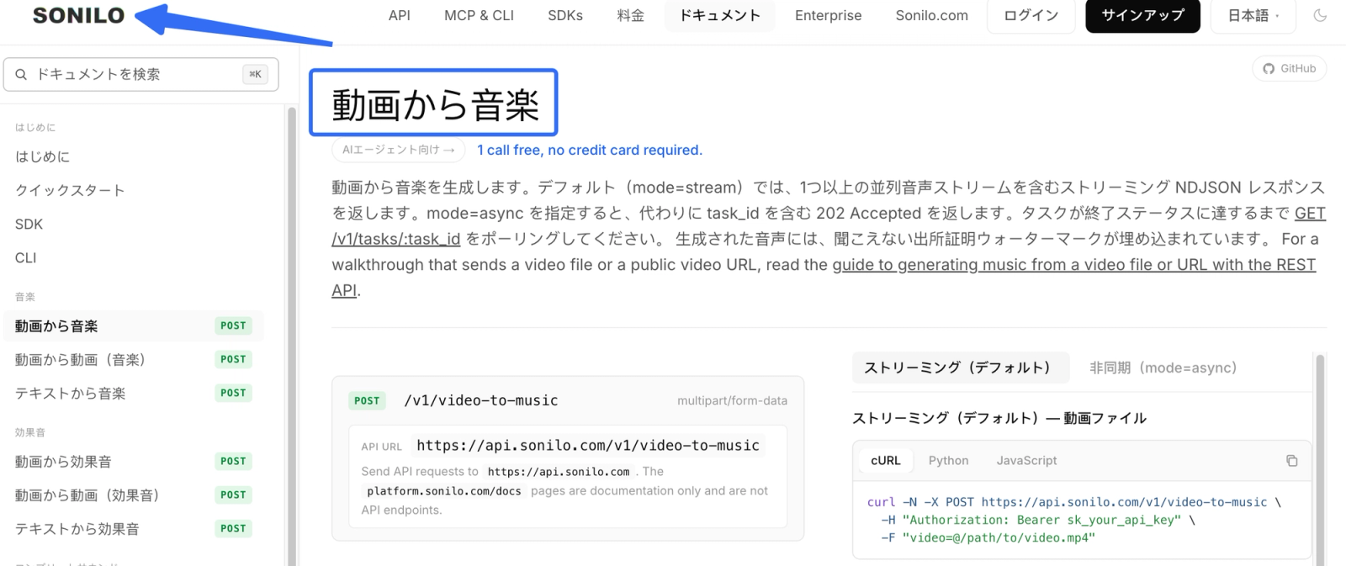The height and width of the screenshot is (566, 1346).
Task: Open ドキュメント nav item
Action: tap(720, 16)
